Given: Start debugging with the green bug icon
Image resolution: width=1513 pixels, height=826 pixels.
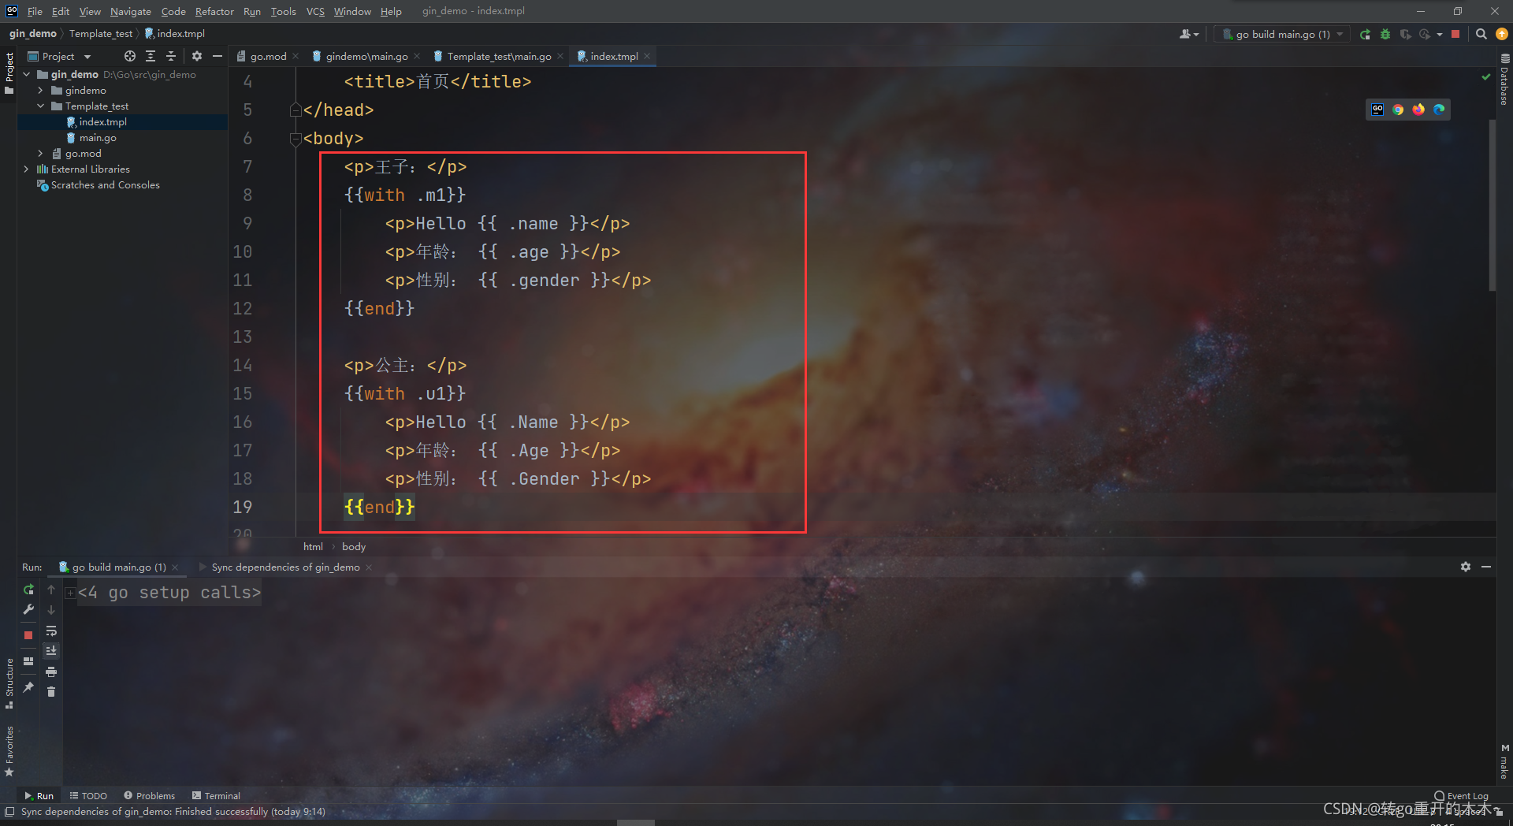Looking at the screenshot, I should click(1385, 34).
